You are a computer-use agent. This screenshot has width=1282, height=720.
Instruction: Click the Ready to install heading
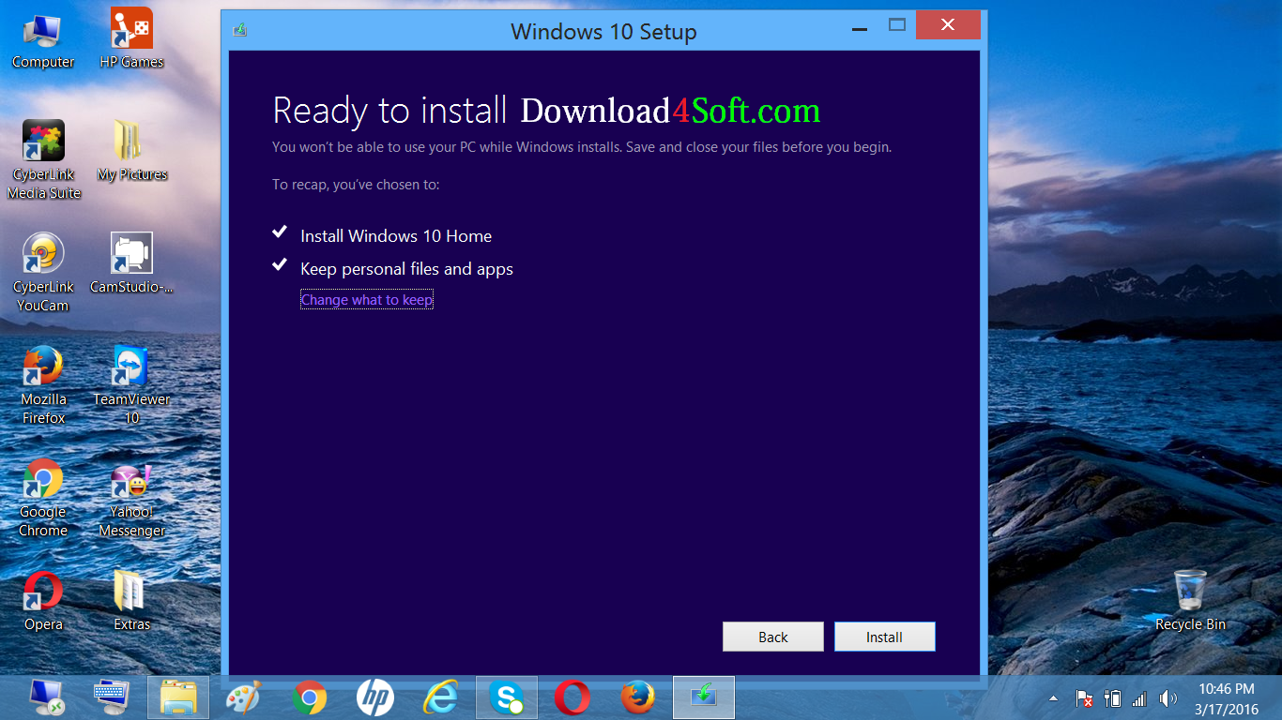389,111
